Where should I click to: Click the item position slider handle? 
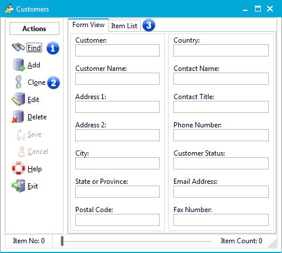pos(62,241)
